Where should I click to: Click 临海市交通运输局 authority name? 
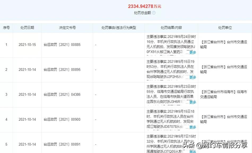click(x=224, y=94)
